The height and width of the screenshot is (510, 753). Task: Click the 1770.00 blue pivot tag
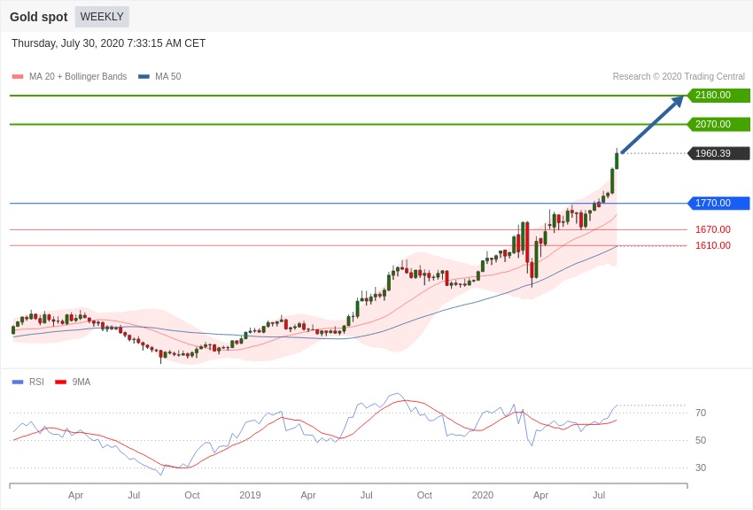(719, 203)
